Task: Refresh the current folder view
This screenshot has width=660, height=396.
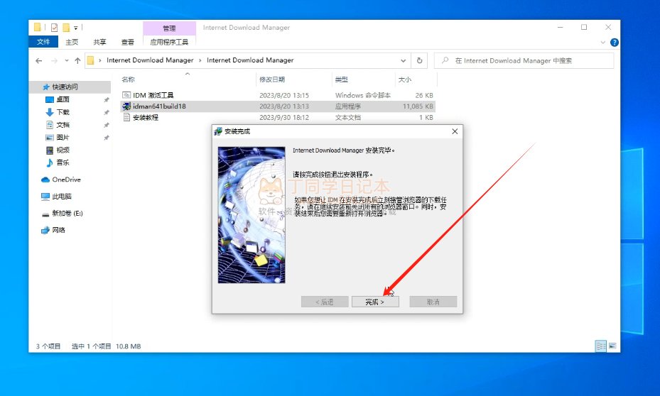Action: pyautogui.click(x=419, y=60)
